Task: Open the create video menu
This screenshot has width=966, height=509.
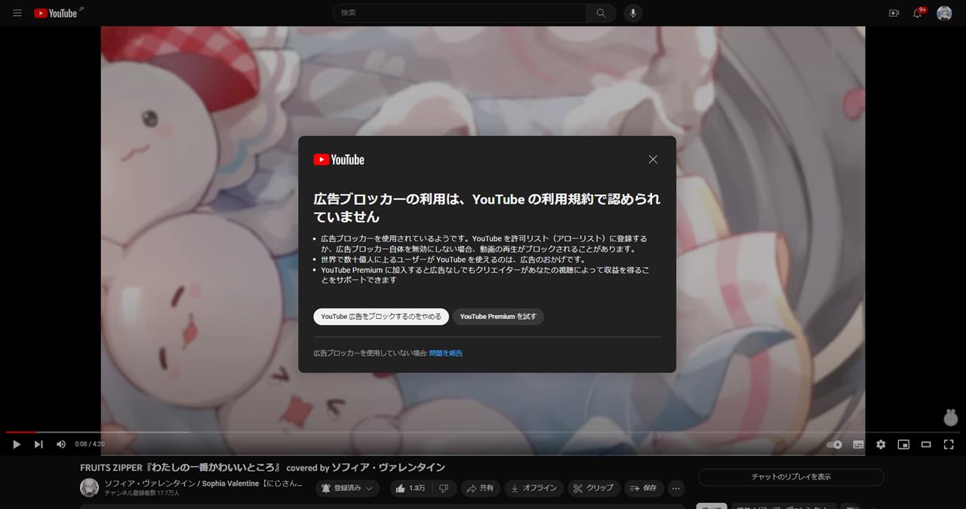Action: (x=894, y=13)
